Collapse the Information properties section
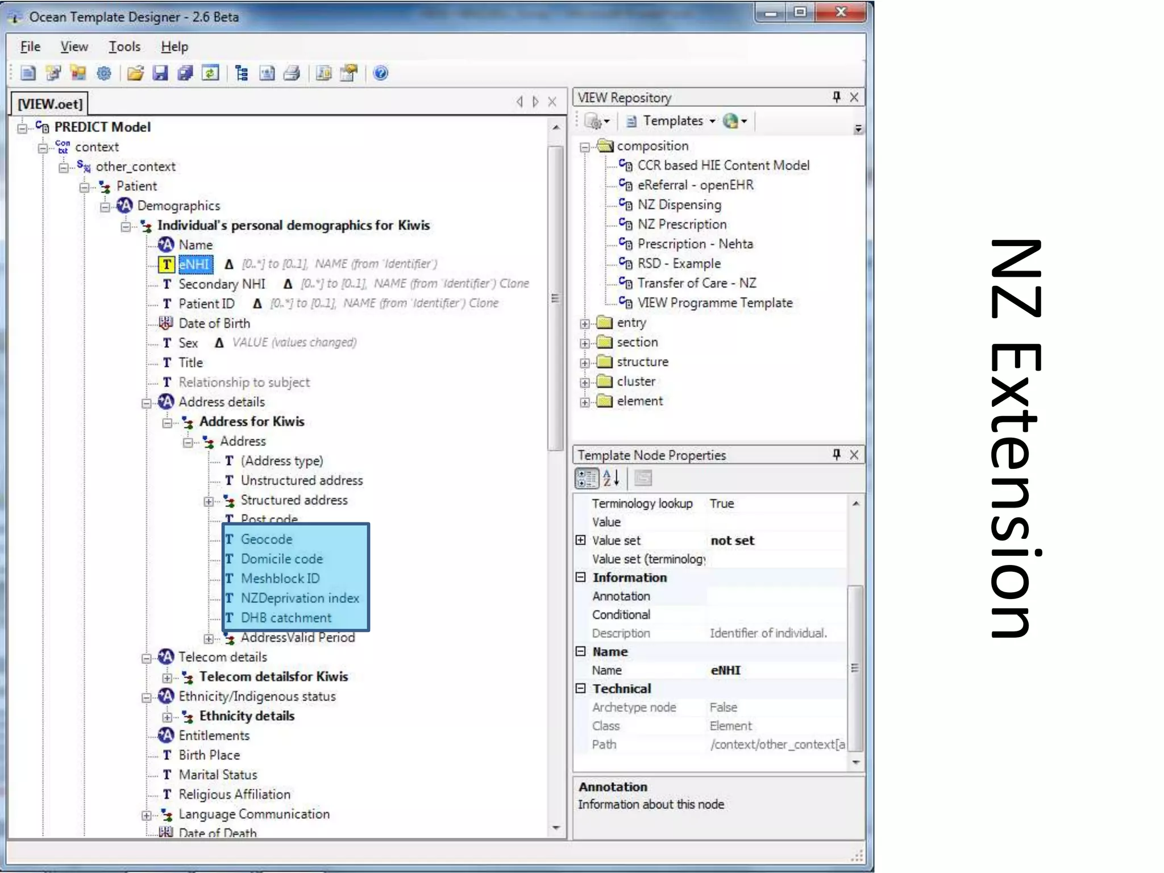 pyautogui.click(x=580, y=577)
